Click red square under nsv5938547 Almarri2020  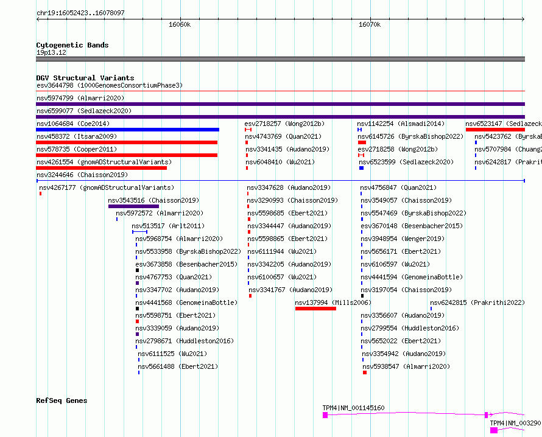365,372
